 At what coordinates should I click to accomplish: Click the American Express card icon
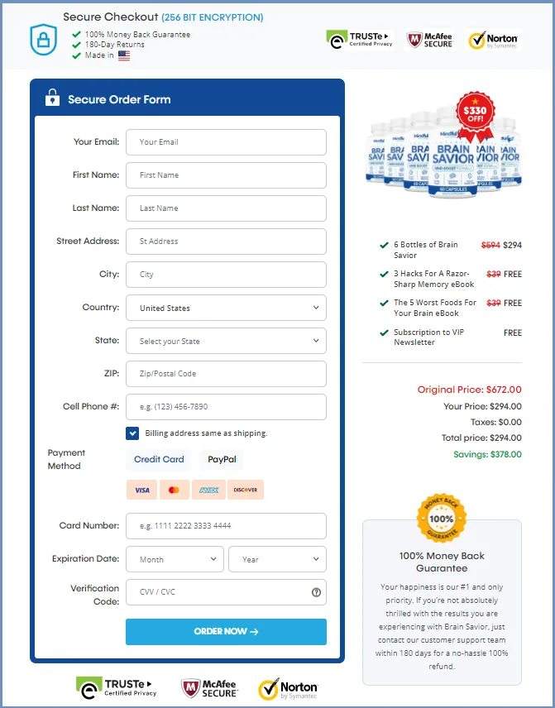click(x=208, y=490)
